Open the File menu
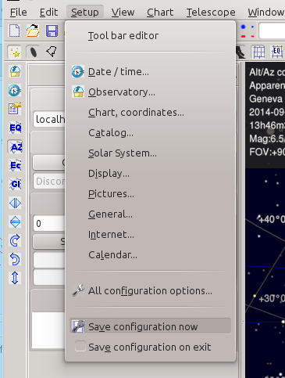The width and height of the screenshot is (285, 378). pyautogui.click(x=18, y=13)
